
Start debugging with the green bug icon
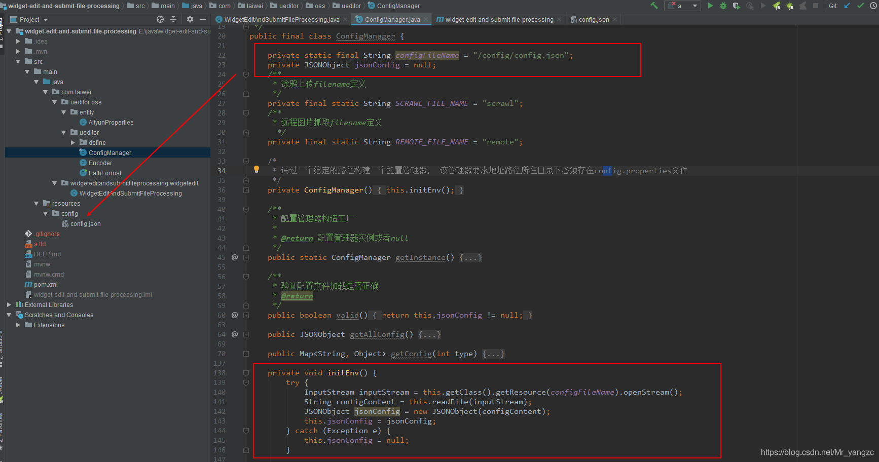tap(723, 6)
